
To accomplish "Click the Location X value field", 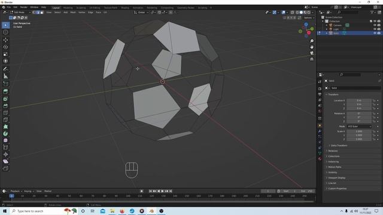I will pyautogui.click(x=359, y=100).
